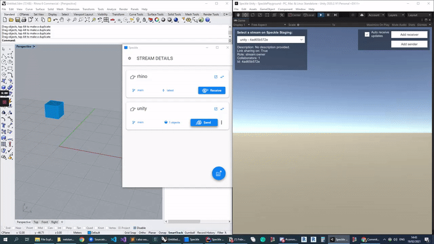Open the GameObject menu in Unity

pyautogui.click(x=267, y=9)
